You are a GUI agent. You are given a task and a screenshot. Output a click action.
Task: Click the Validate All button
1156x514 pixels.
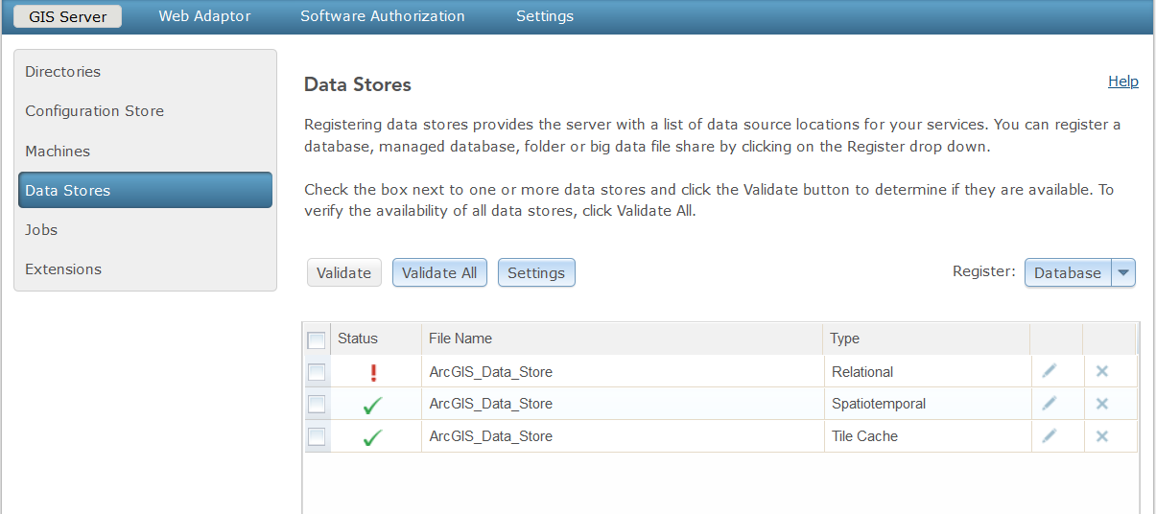pyautogui.click(x=439, y=272)
